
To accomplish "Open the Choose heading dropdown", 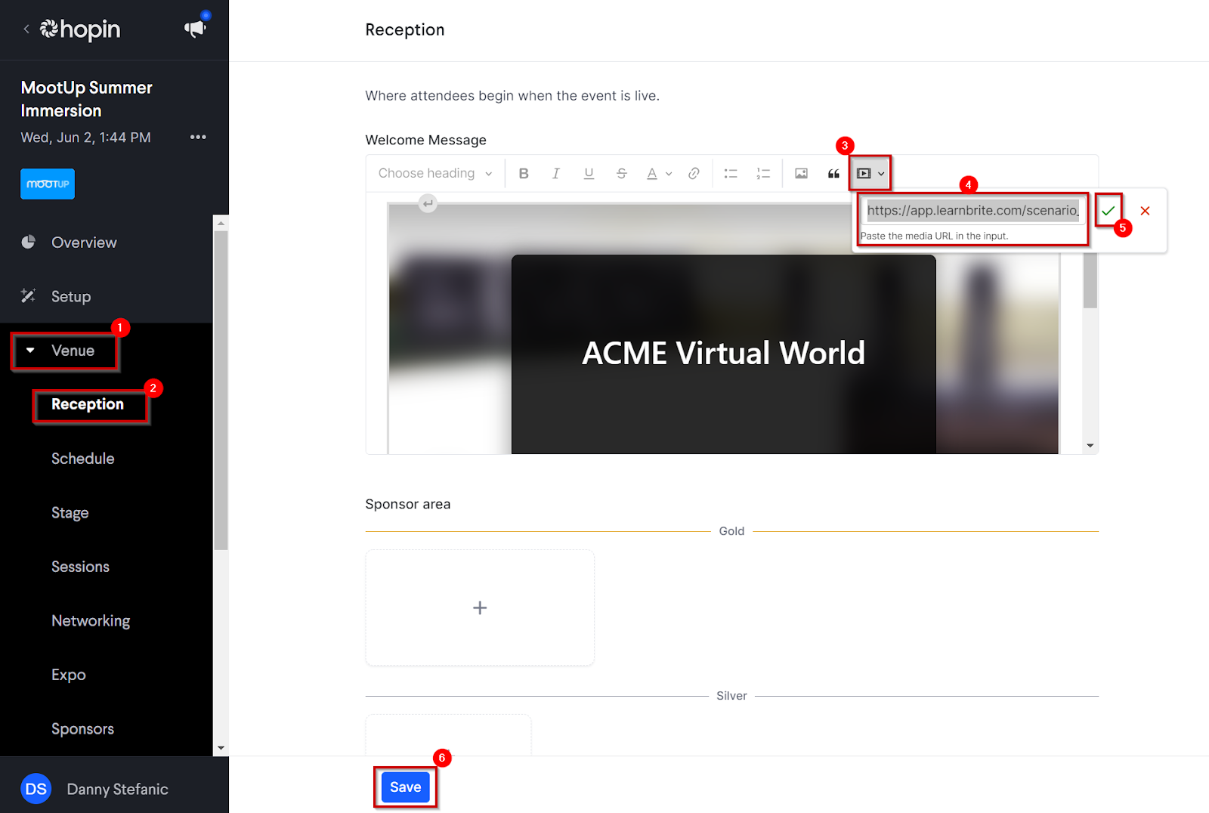I will (435, 173).
